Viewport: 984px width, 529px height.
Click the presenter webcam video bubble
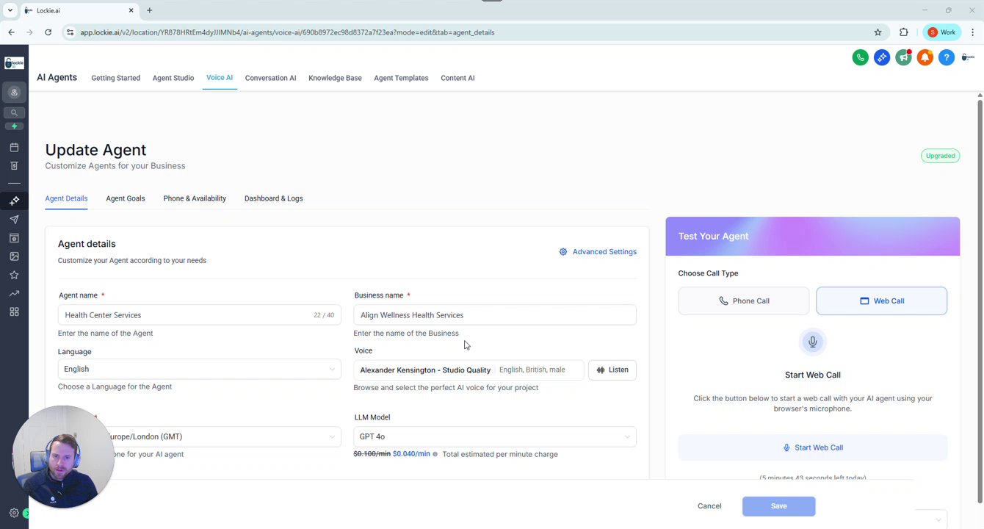point(63,457)
